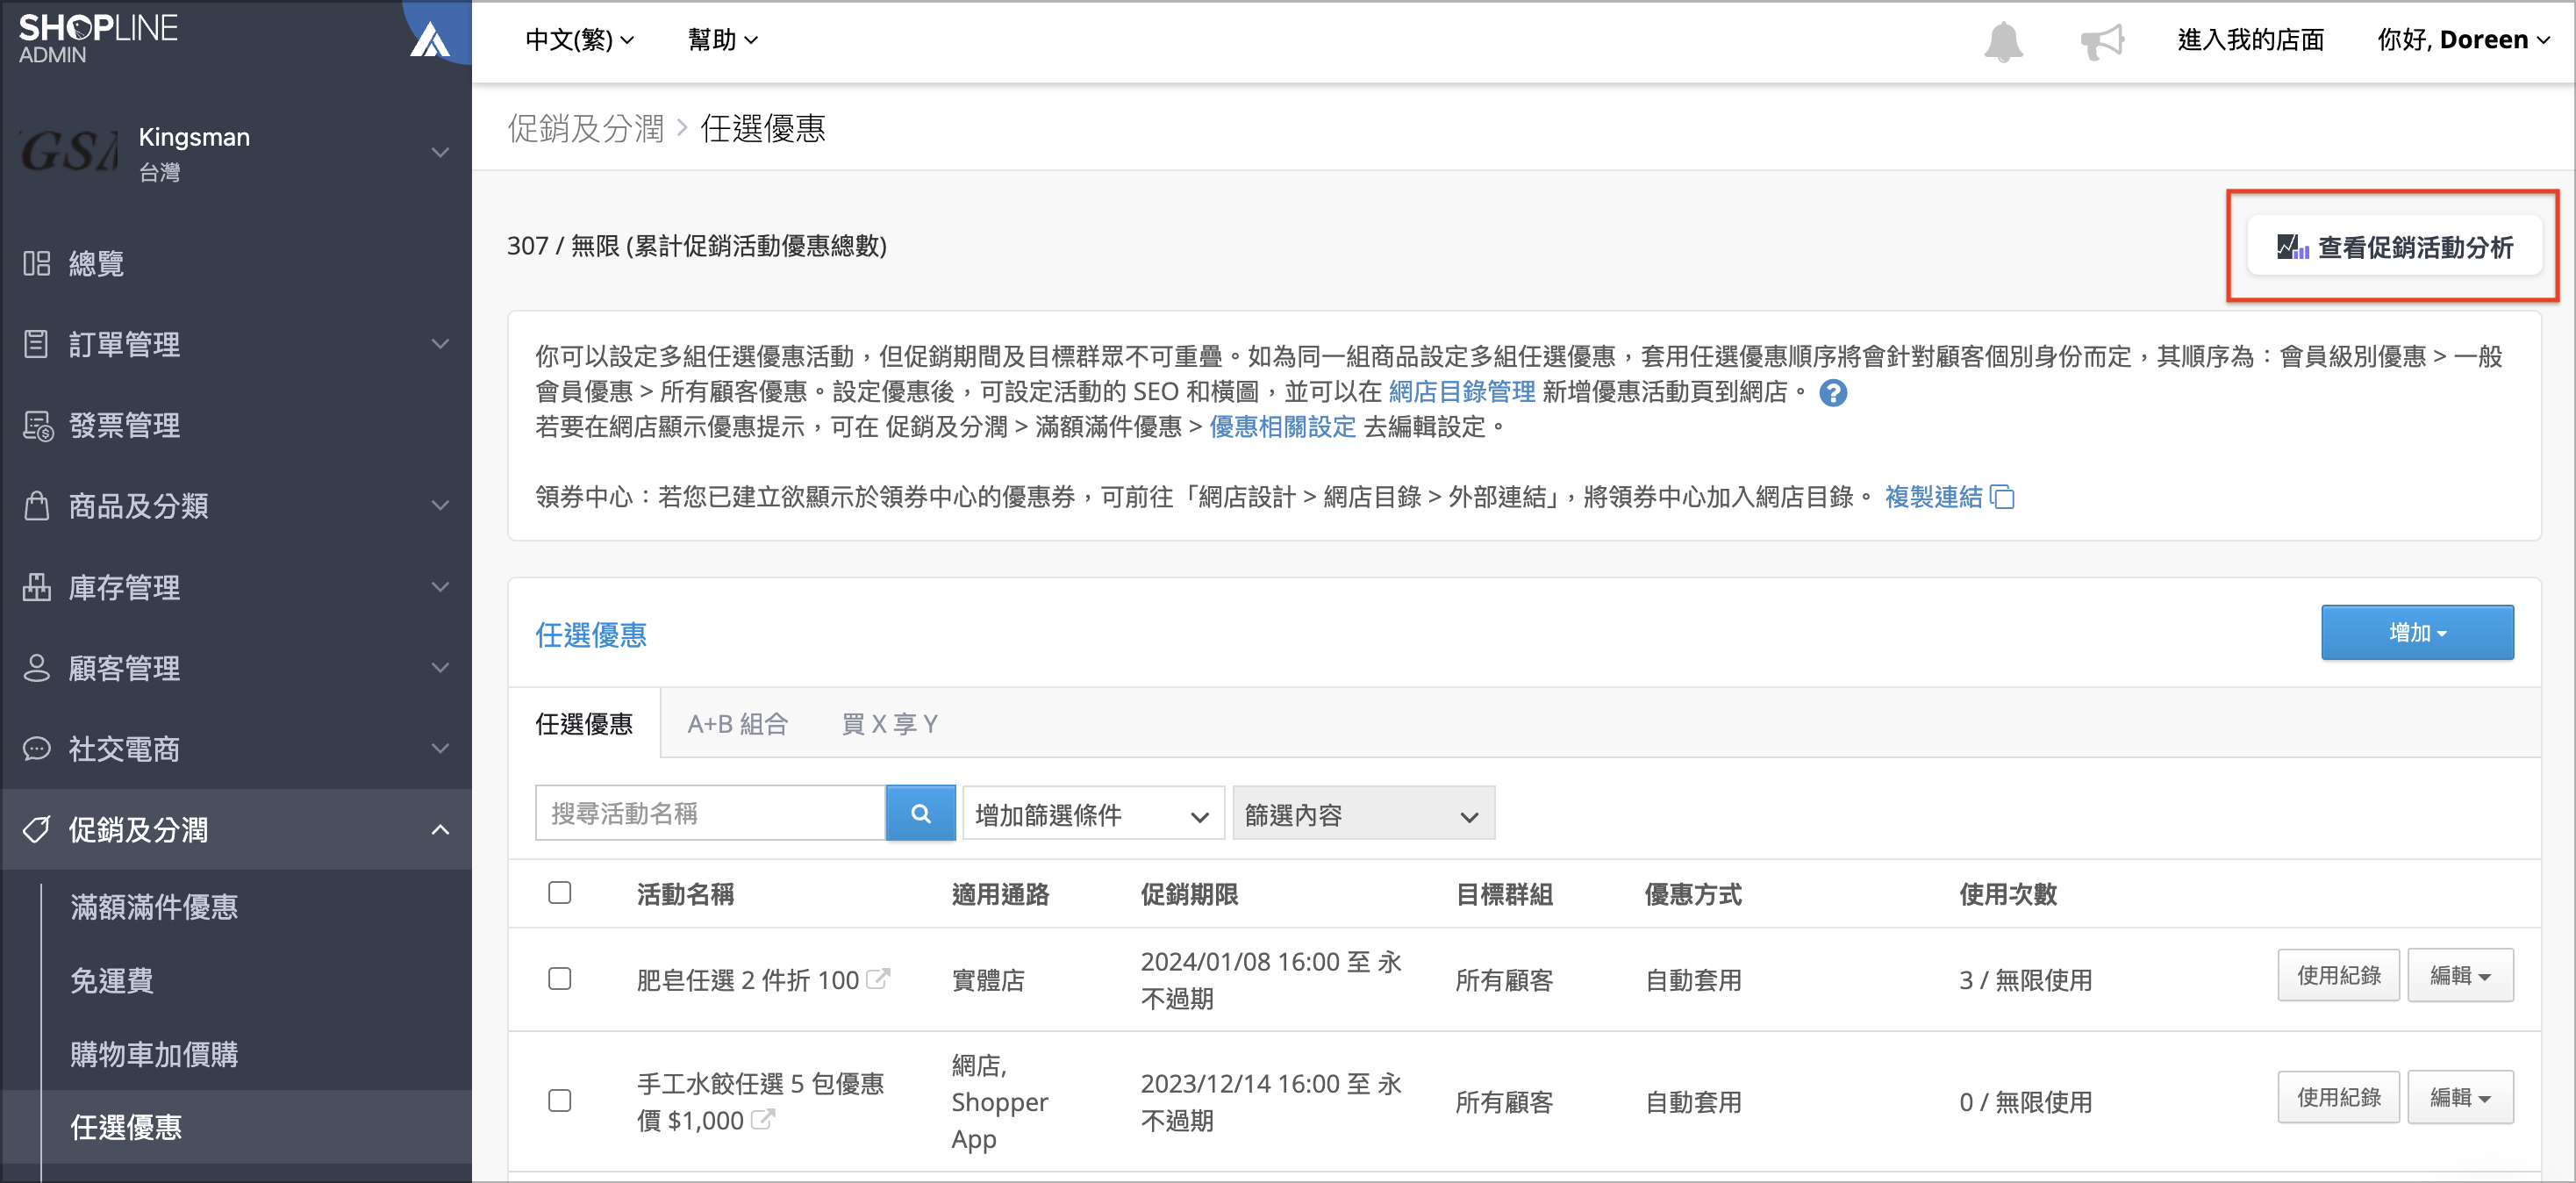The width and height of the screenshot is (2576, 1183).
Task: Toggle the select-all checkbox in table header
Action: pos(560,892)
